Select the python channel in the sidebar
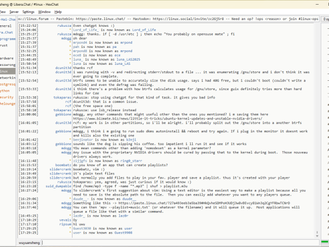 pos(5,90)
